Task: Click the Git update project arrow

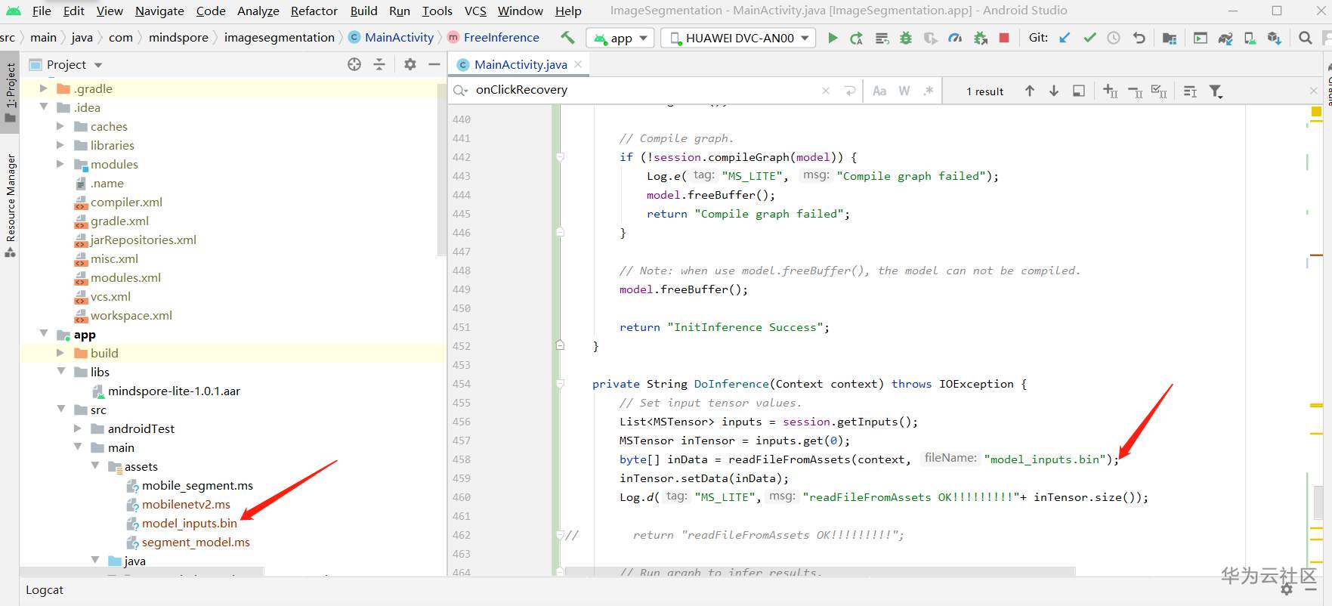Action: point(1065,38)
